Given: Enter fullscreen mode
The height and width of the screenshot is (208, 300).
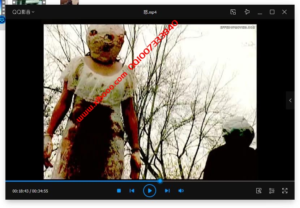Looking at the screenshot, I should coord(285,191).
